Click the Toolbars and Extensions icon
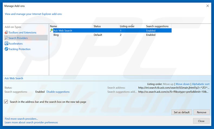The height and width of the screenshot is (129, 214). [6, 32]
